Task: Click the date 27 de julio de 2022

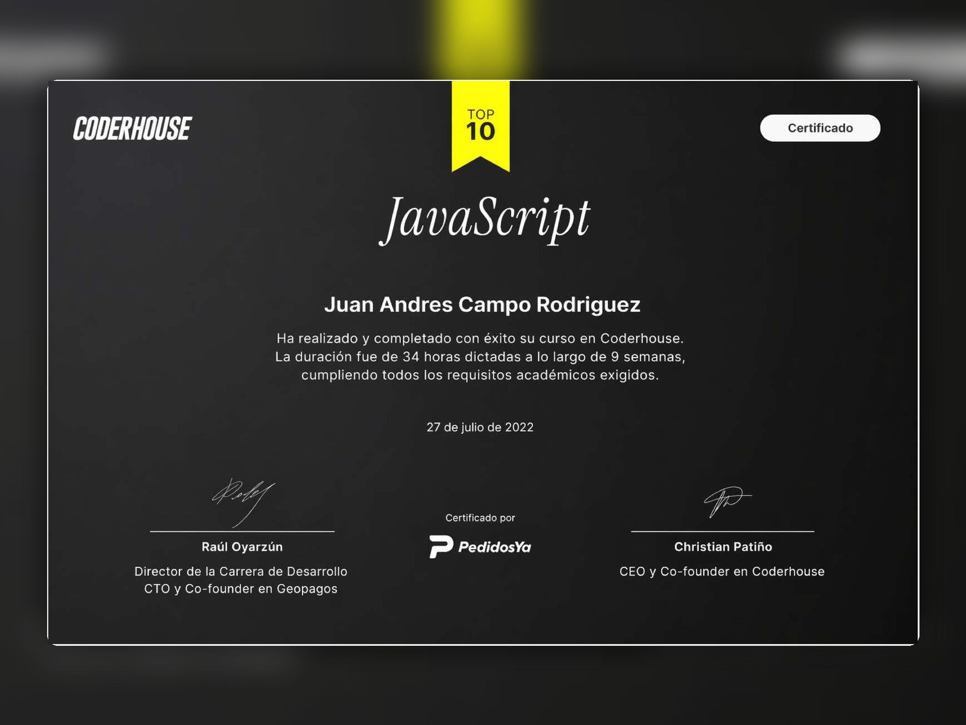Action: click(480, 427)
